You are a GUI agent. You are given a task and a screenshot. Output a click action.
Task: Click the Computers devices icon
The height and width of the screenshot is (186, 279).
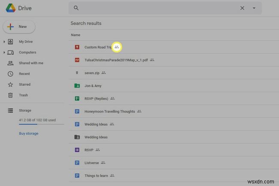point(10,52)
